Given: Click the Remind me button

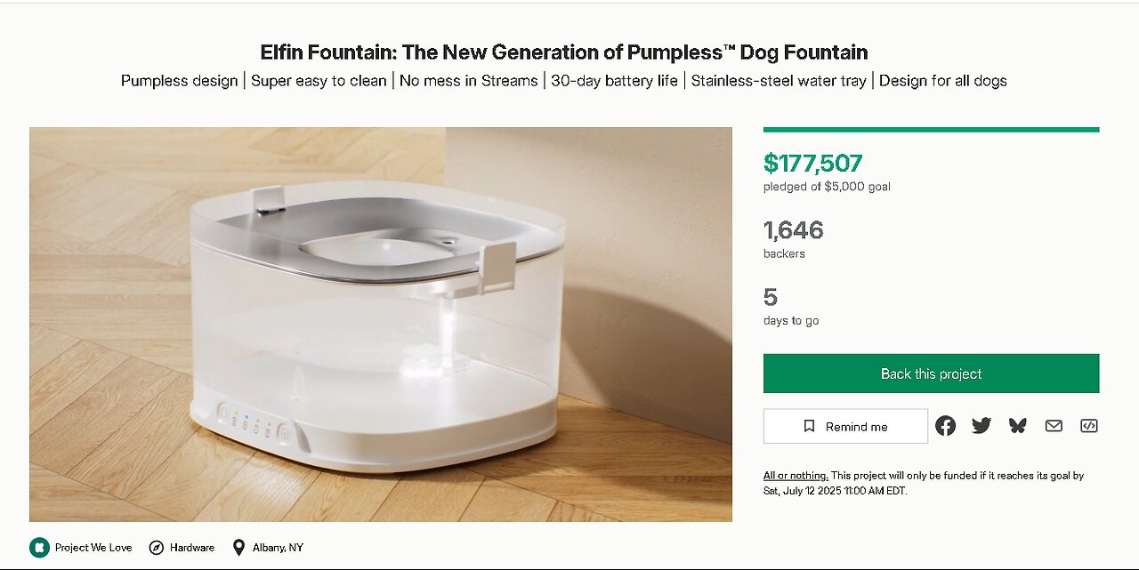Looking at the screenshot, I should click(845, 427).
